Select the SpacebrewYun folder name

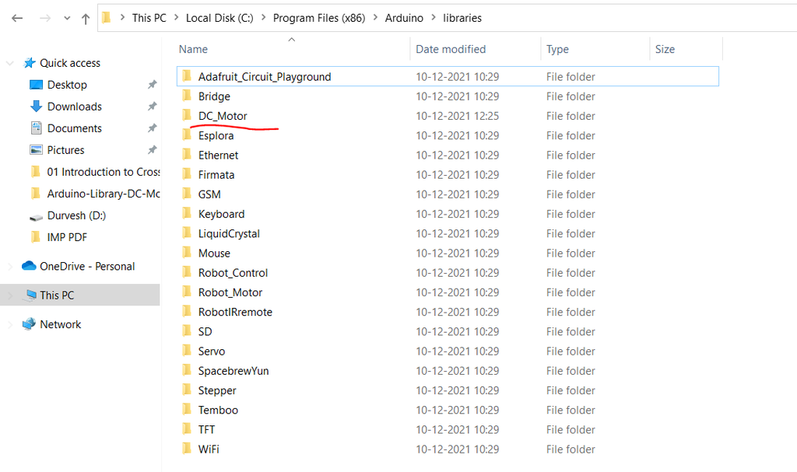[233, 371]
